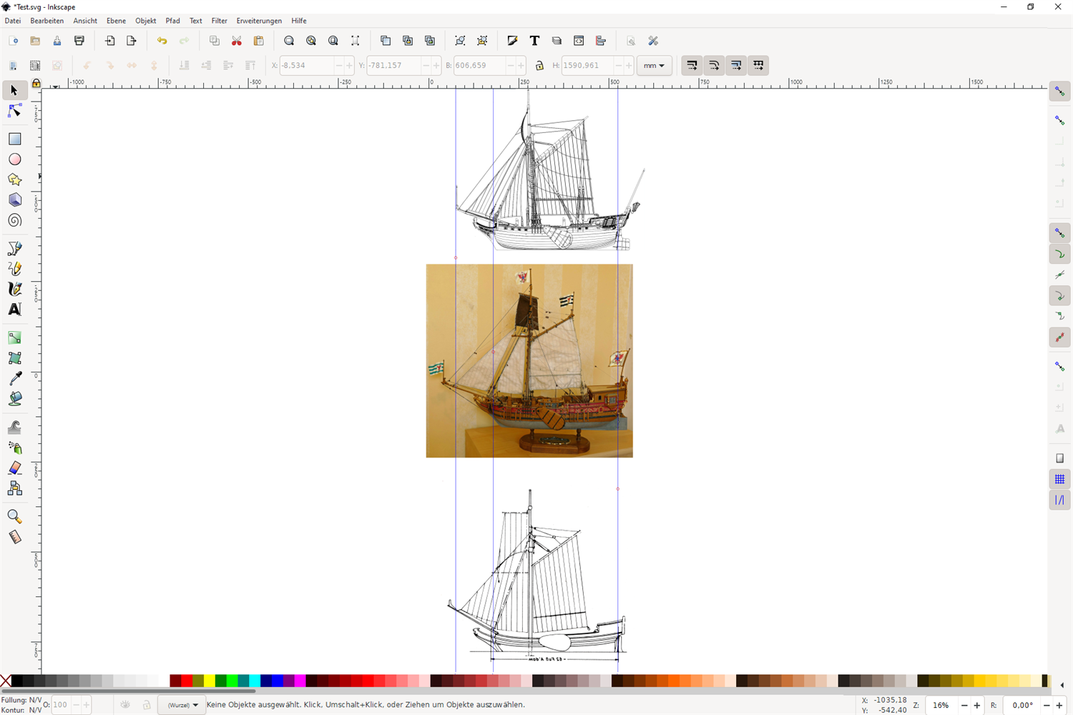Toggle the guides lock at ruler corner
The width and height of the screenshot is (1073, 715).
tap(36, 84)
